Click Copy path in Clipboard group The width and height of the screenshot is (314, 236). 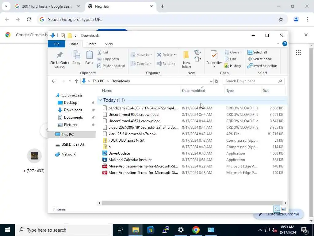(x=108, y=59)
